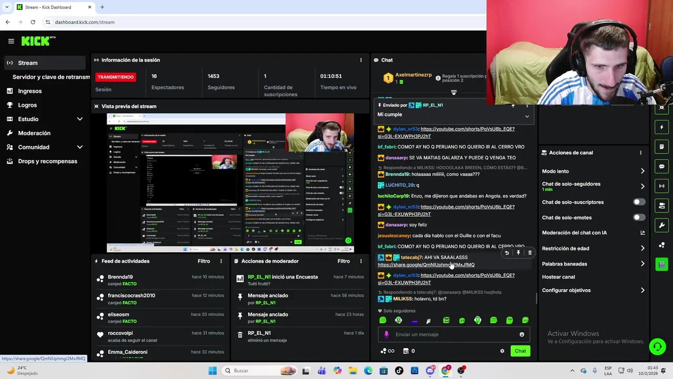Expand the Estudio sidebar section
The width and height of the screenshot is (673, 379).
(80, 119)
